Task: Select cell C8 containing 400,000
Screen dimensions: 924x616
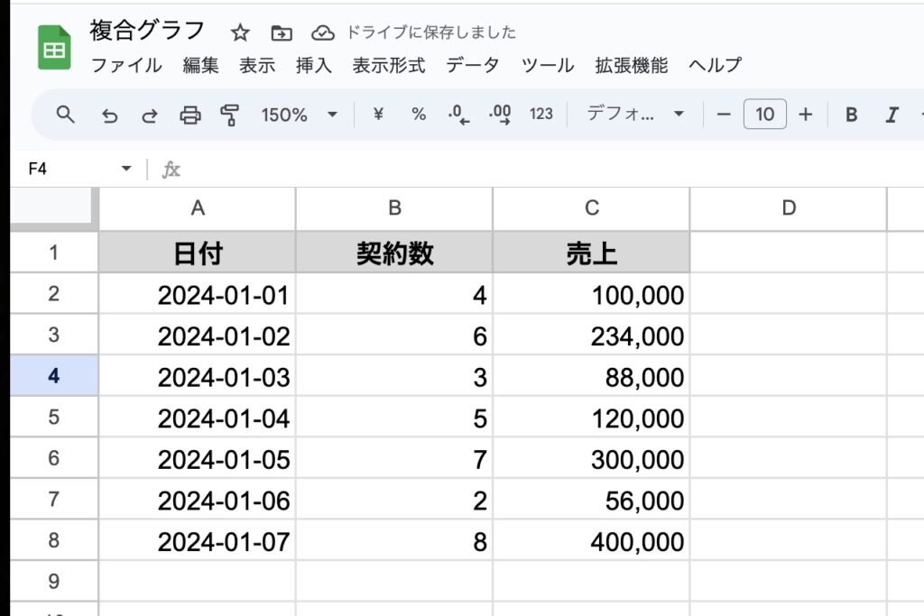Action: click(x=591, y=542)
